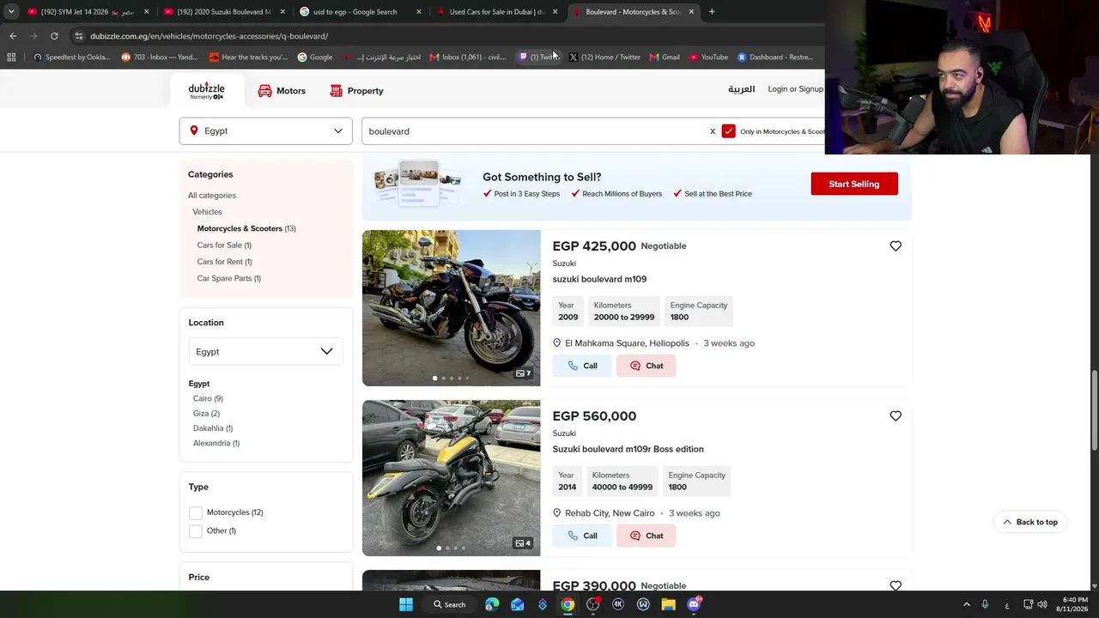Open the Egypt dropdown under Location filter
Image resolution: width=1099 pixels, height=618 pixels.
tap(265, 352)
